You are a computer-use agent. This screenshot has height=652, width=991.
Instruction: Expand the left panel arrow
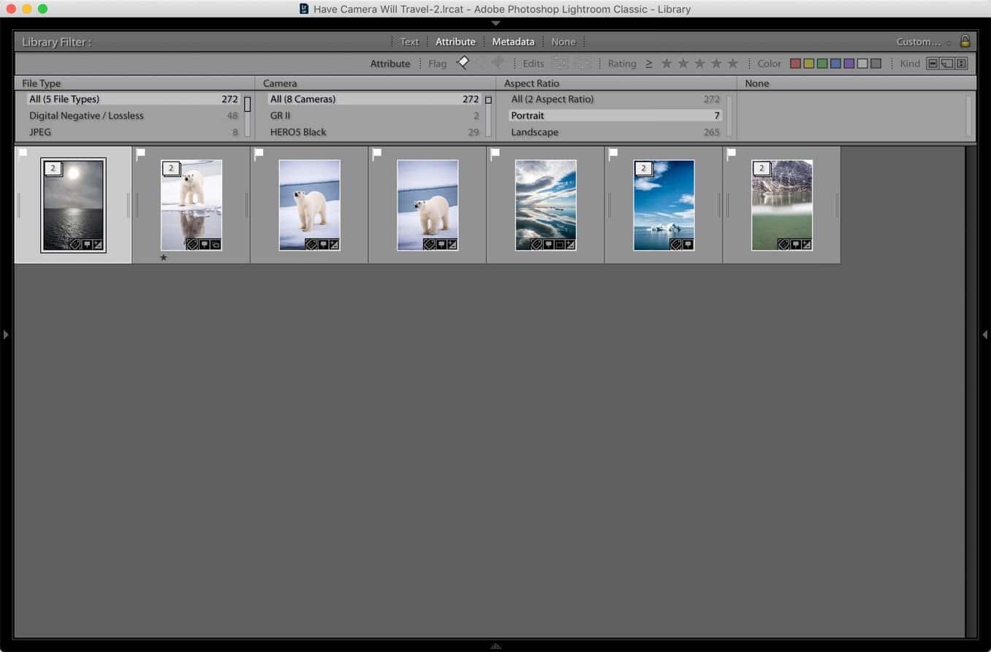click(6, 334)
